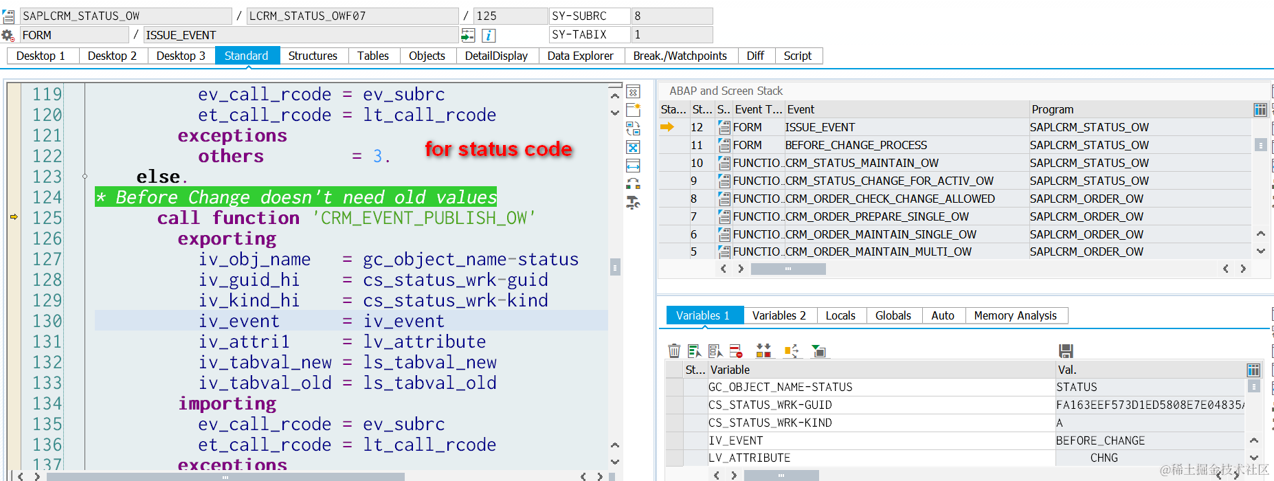Image resolution: width=1274 pixels, height=481 pixels.
Task: Open the blue info icon in header
Action: tap(489, 35)
